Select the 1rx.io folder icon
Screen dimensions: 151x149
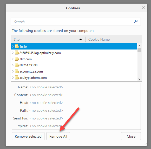17,46
